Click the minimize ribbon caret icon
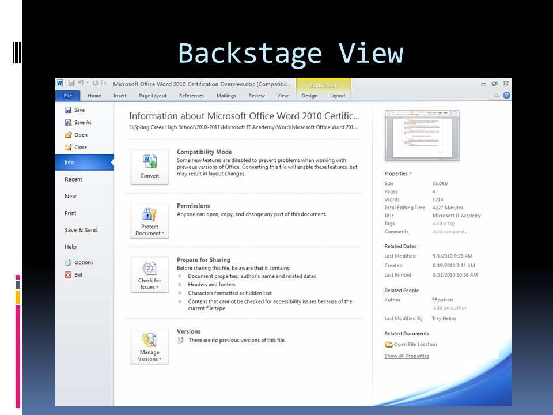 (497, 96)
